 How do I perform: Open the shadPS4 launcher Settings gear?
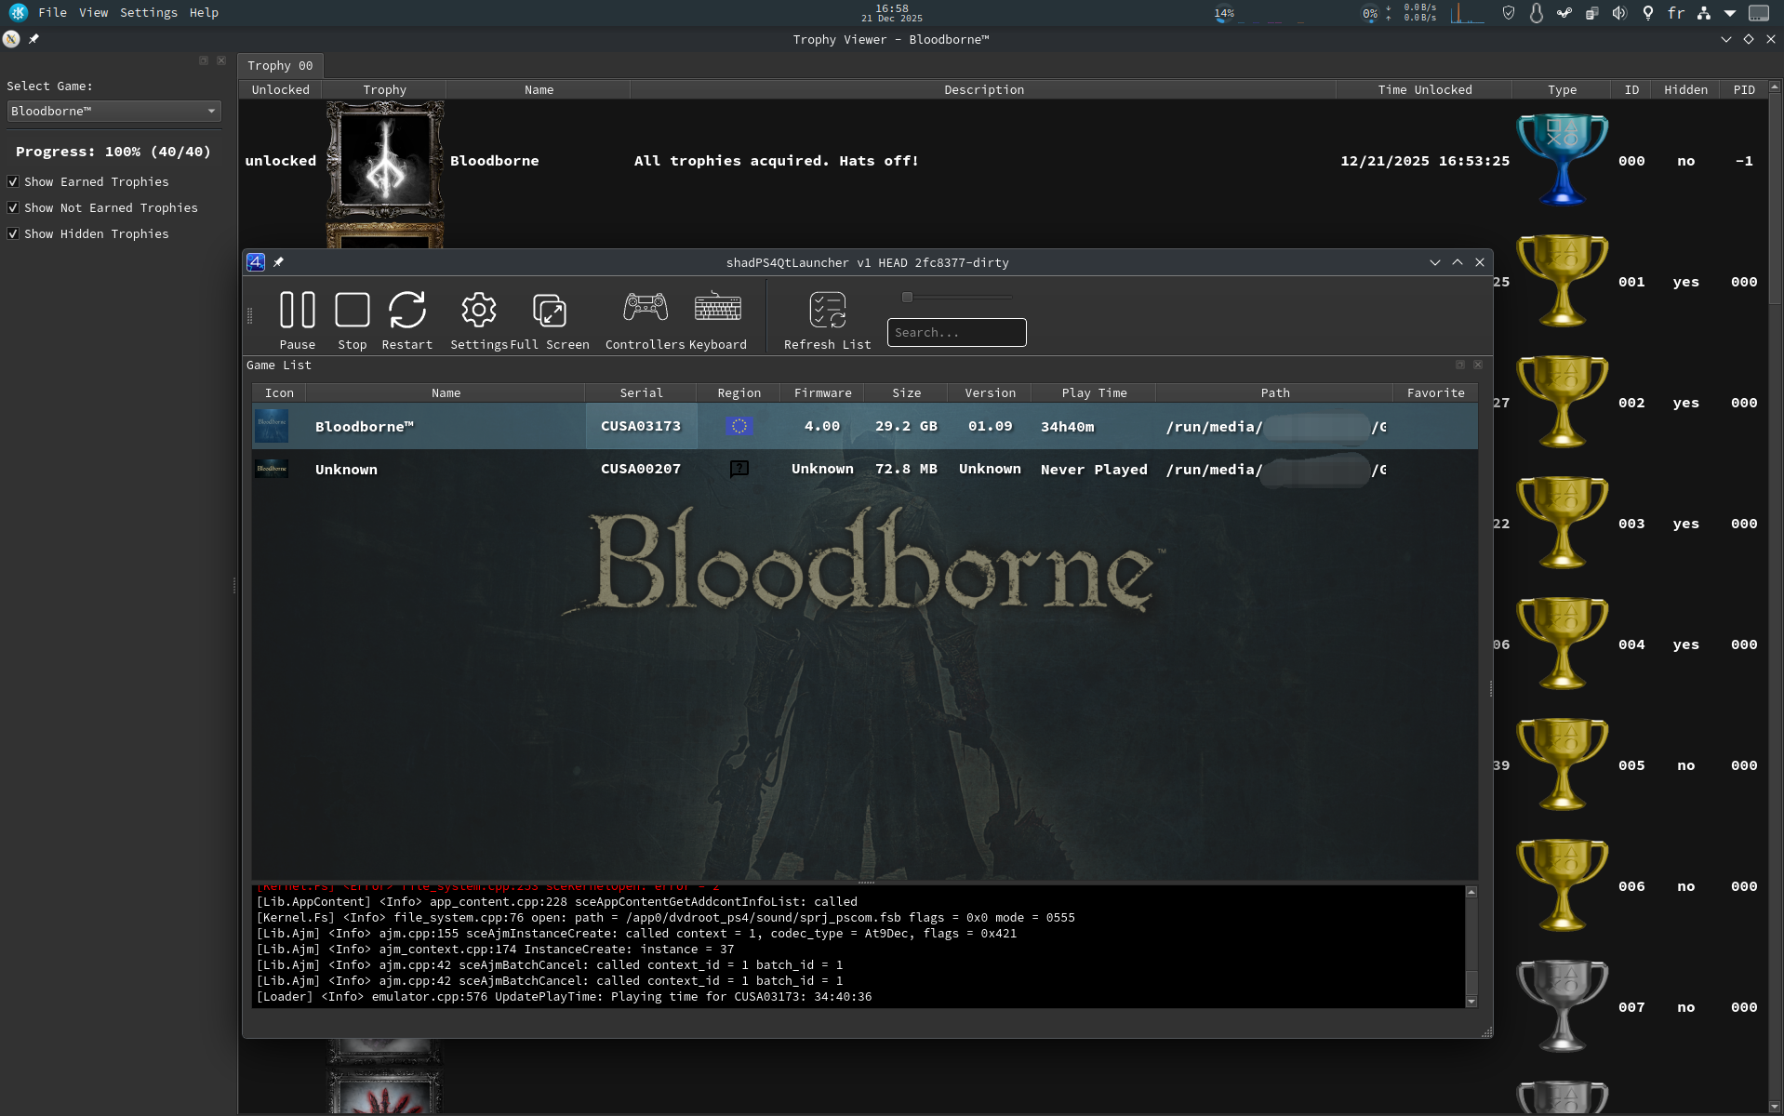478,320
